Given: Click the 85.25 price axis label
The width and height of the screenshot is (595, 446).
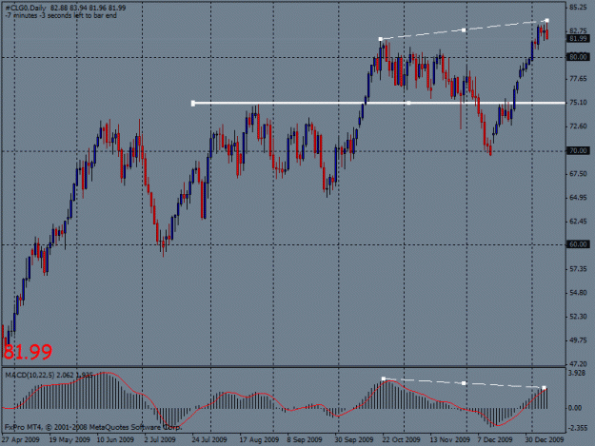Looking at the screenshot, I should point(578,8).
